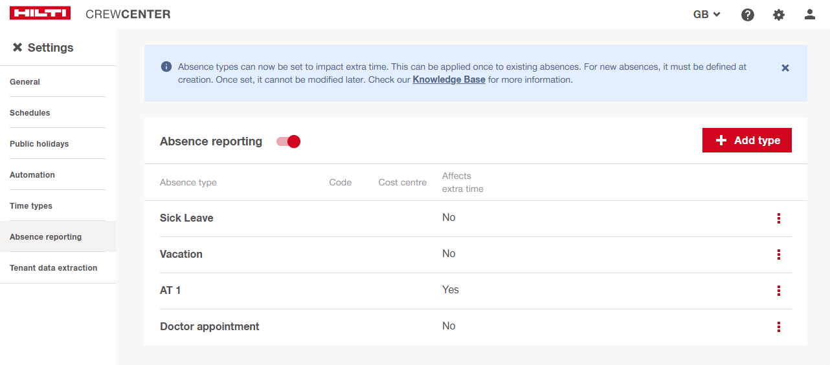Follow the Knowledge Base link
This screenshot has width=830, height=365.
(449, 80)
